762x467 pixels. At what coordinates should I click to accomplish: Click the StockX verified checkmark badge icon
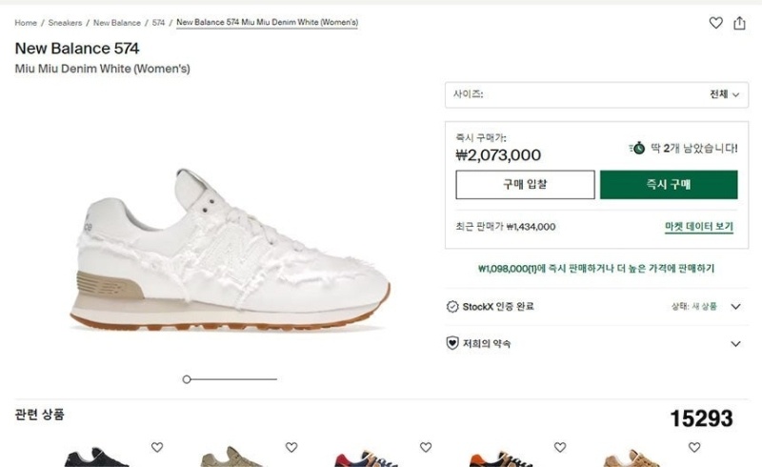(452, 306)
